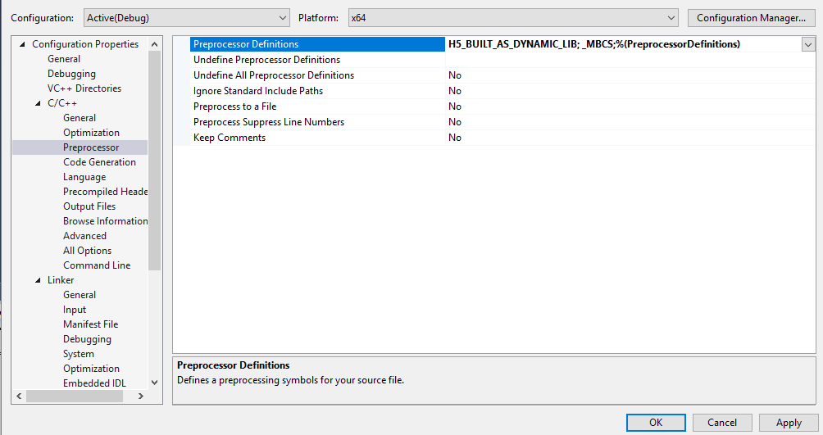This screenshot has height=435, width=823.
Task: Select Debugging under Linker
Action: (87, 339)
